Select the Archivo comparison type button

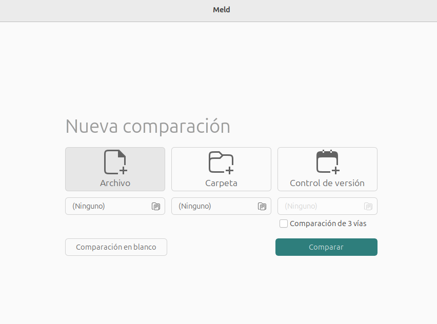coord(115,169)
